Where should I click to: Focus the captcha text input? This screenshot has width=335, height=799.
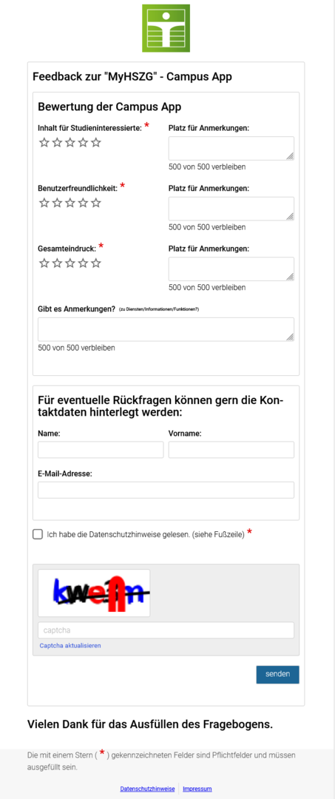[x=166, y=630]
